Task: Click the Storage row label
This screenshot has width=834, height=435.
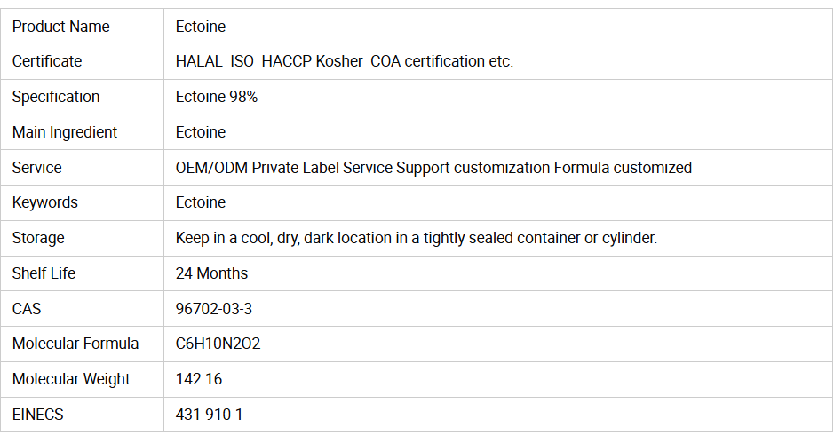Action: point(38,238)
